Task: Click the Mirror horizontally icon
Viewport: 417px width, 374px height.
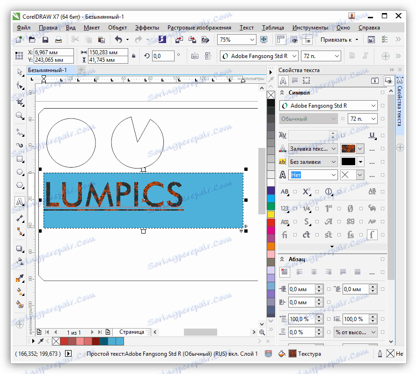Action: pos(195,56)
